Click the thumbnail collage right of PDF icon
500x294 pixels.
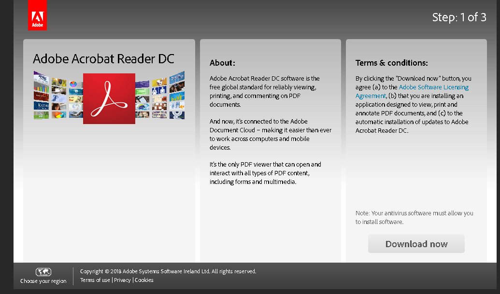(x=160, y=96)
